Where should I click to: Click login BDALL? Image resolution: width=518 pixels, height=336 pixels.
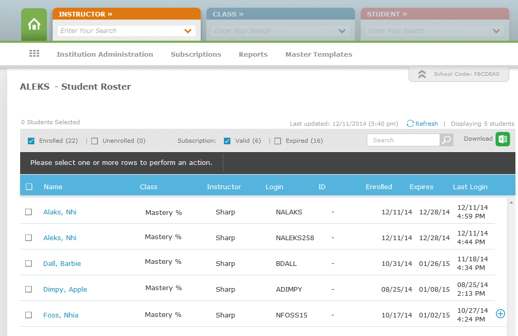[x=286, y=263]
